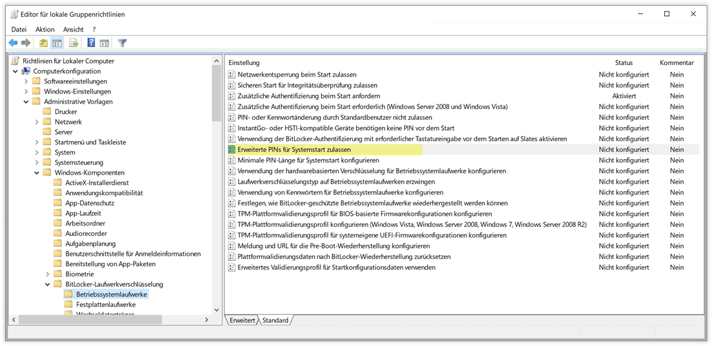The width and height of the screenshot is (712, 346).
Task: Click the tree pane scroll-up arrow
Action: [216, 61]
